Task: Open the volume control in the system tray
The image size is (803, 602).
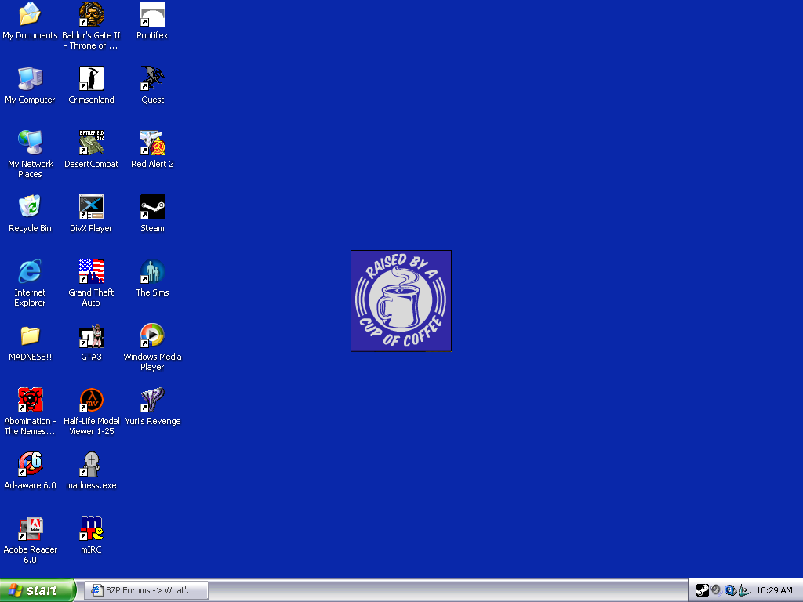Action: pyautogui.click(x=715, y=590)
